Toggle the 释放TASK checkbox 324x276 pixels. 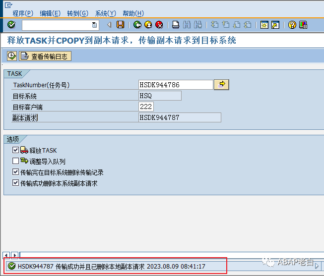(15, 150)
